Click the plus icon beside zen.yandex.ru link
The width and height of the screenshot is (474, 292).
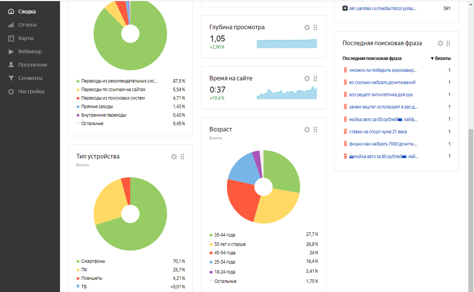click(x=345, y=8)
